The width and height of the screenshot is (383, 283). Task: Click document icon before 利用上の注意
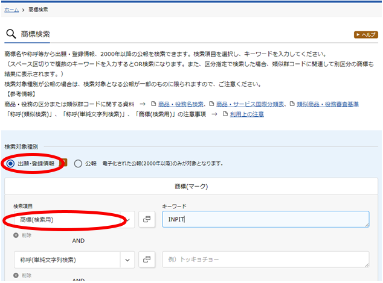pyautogui.click(x=225, y=114)
